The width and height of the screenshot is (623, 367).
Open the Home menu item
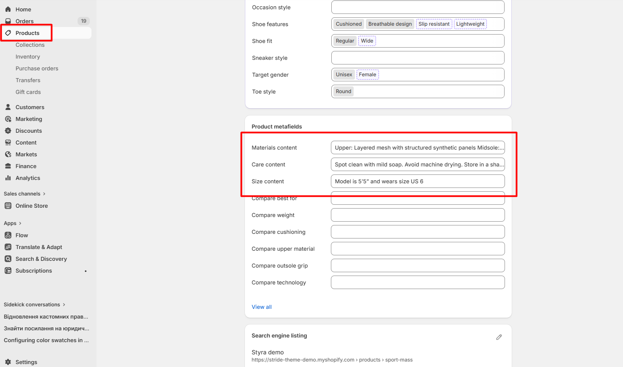(x=23, y=9)
